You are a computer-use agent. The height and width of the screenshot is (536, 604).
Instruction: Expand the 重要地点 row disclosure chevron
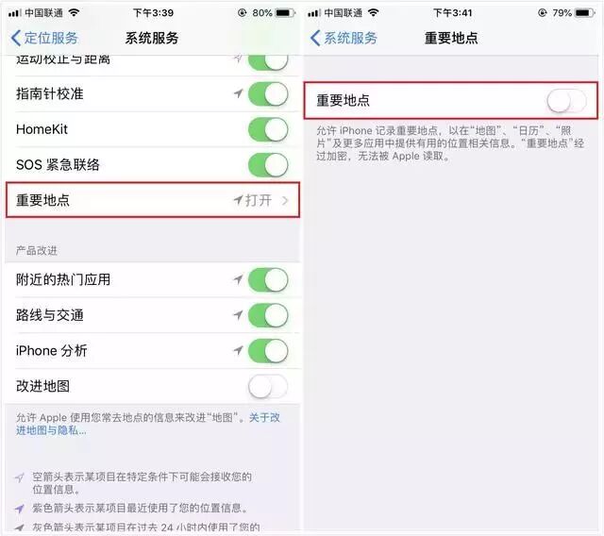[285, 201]
